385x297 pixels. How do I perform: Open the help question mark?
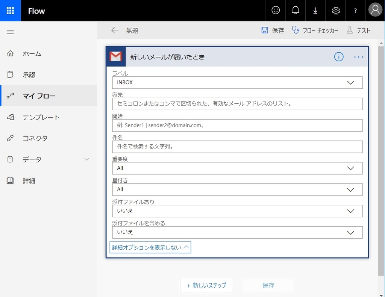(x=355, y=11)
